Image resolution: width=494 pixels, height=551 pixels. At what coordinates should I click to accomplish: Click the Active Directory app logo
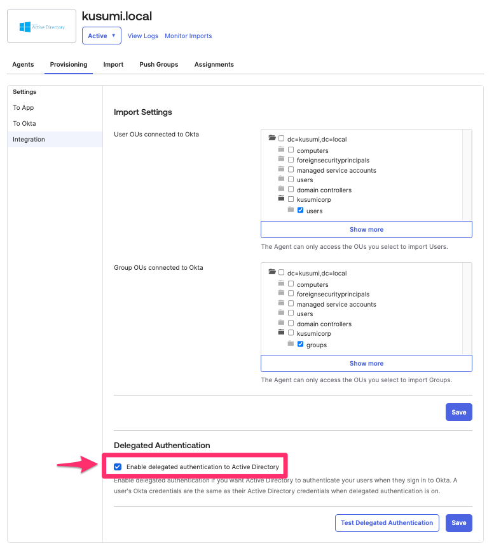coord(41,26)
